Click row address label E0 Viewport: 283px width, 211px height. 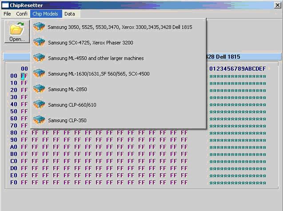(x=14, y=175)
